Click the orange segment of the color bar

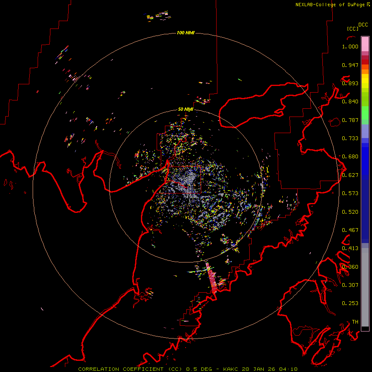click(365, 72)
